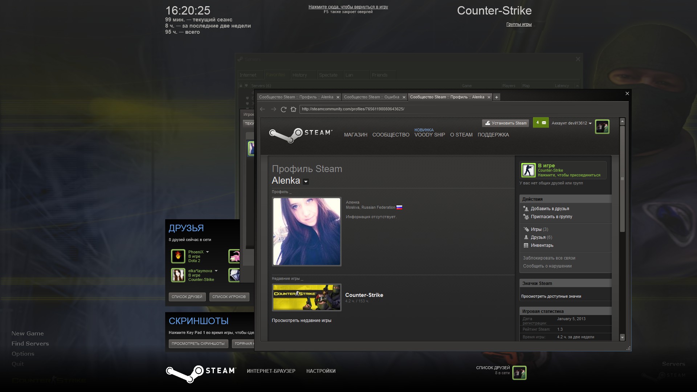
Task: Reload the Steam community page
Action: pyautogui.click(x=284, y=109)
